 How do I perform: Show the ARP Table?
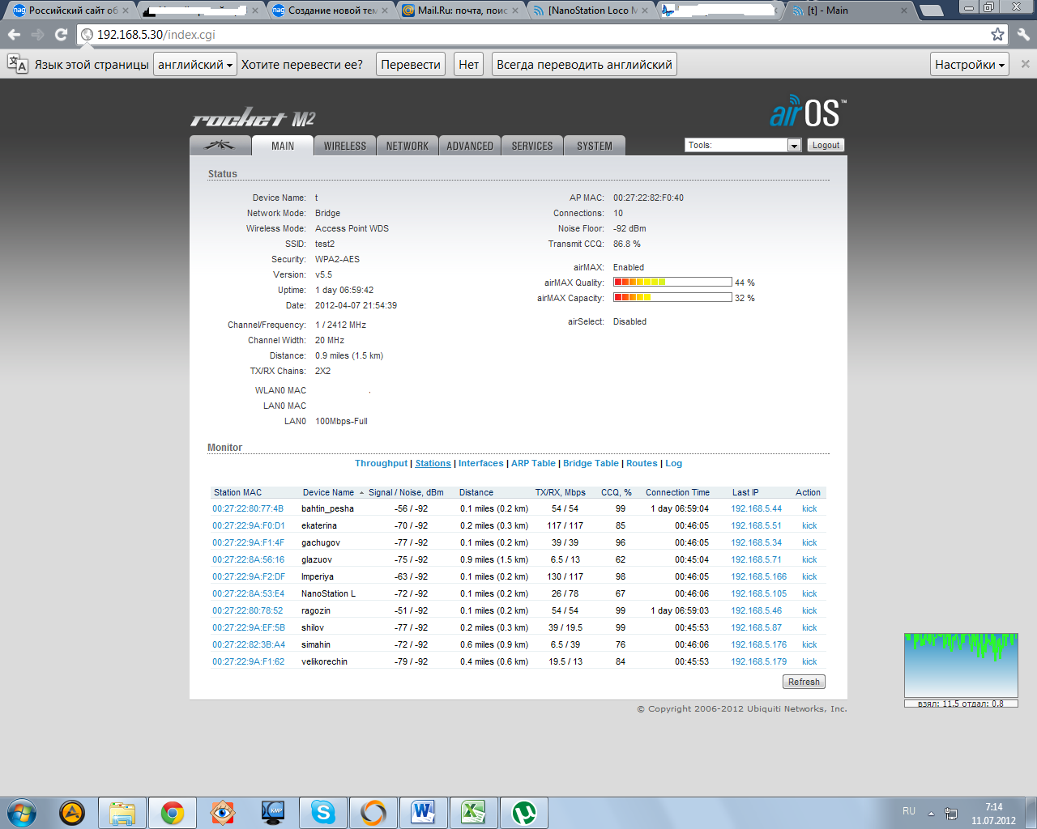tap(533, 463)
